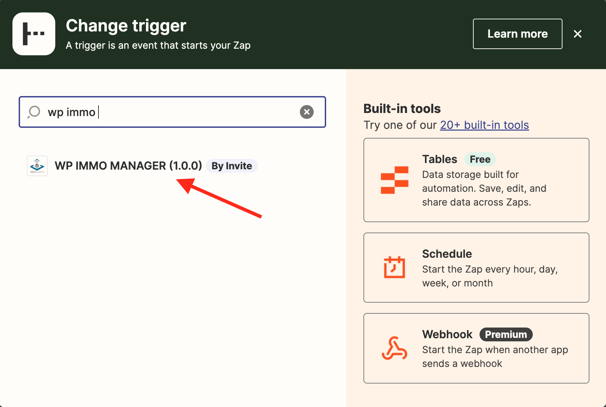Click the WP IMMO MANAGER app logo
Viewport: 606px width, 407px height.
click(x=37, y=166)
